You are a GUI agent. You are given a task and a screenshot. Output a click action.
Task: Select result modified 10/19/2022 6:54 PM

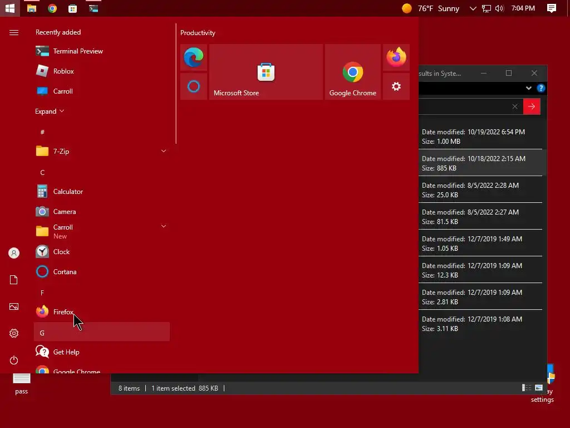(480, 137)
